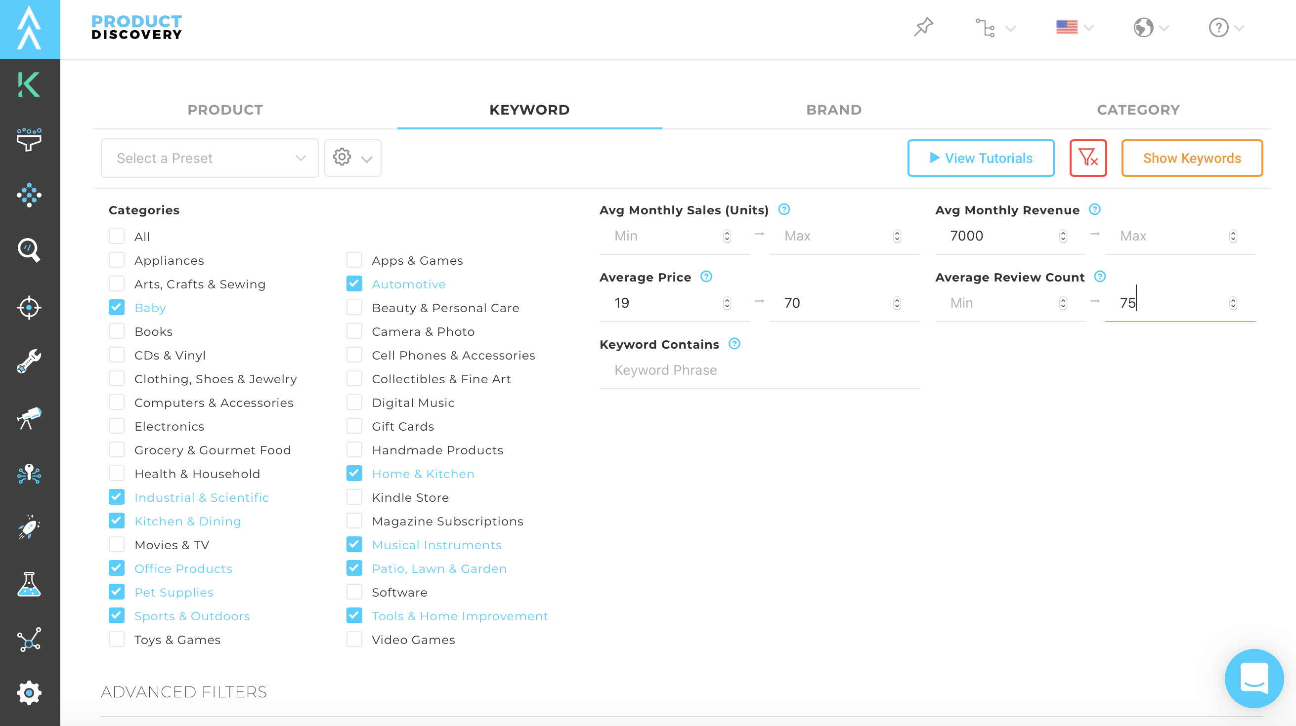
Task: Switch to the CATEGORY tab
Action: coord(1138,110)
